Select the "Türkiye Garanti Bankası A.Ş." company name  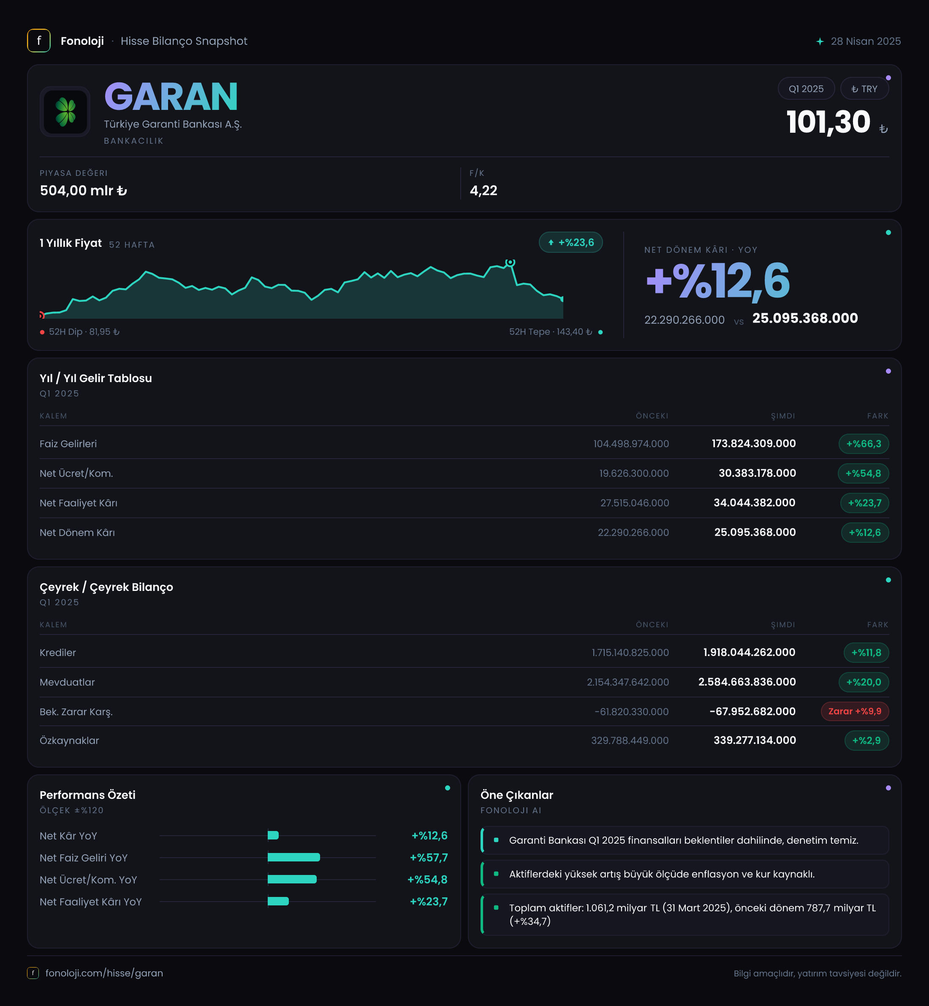point(173,124)
